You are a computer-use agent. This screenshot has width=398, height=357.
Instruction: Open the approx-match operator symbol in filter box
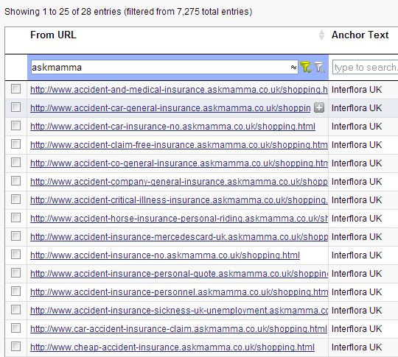coord(293,68)
